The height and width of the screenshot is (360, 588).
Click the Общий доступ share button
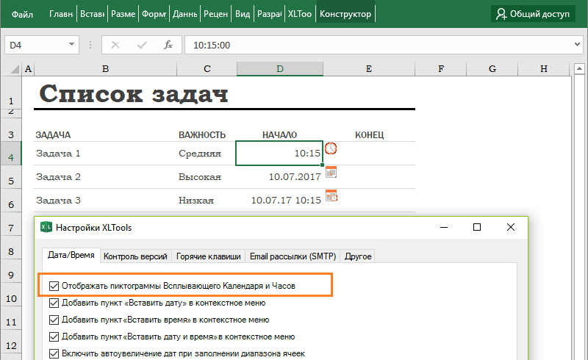point(534,14)
